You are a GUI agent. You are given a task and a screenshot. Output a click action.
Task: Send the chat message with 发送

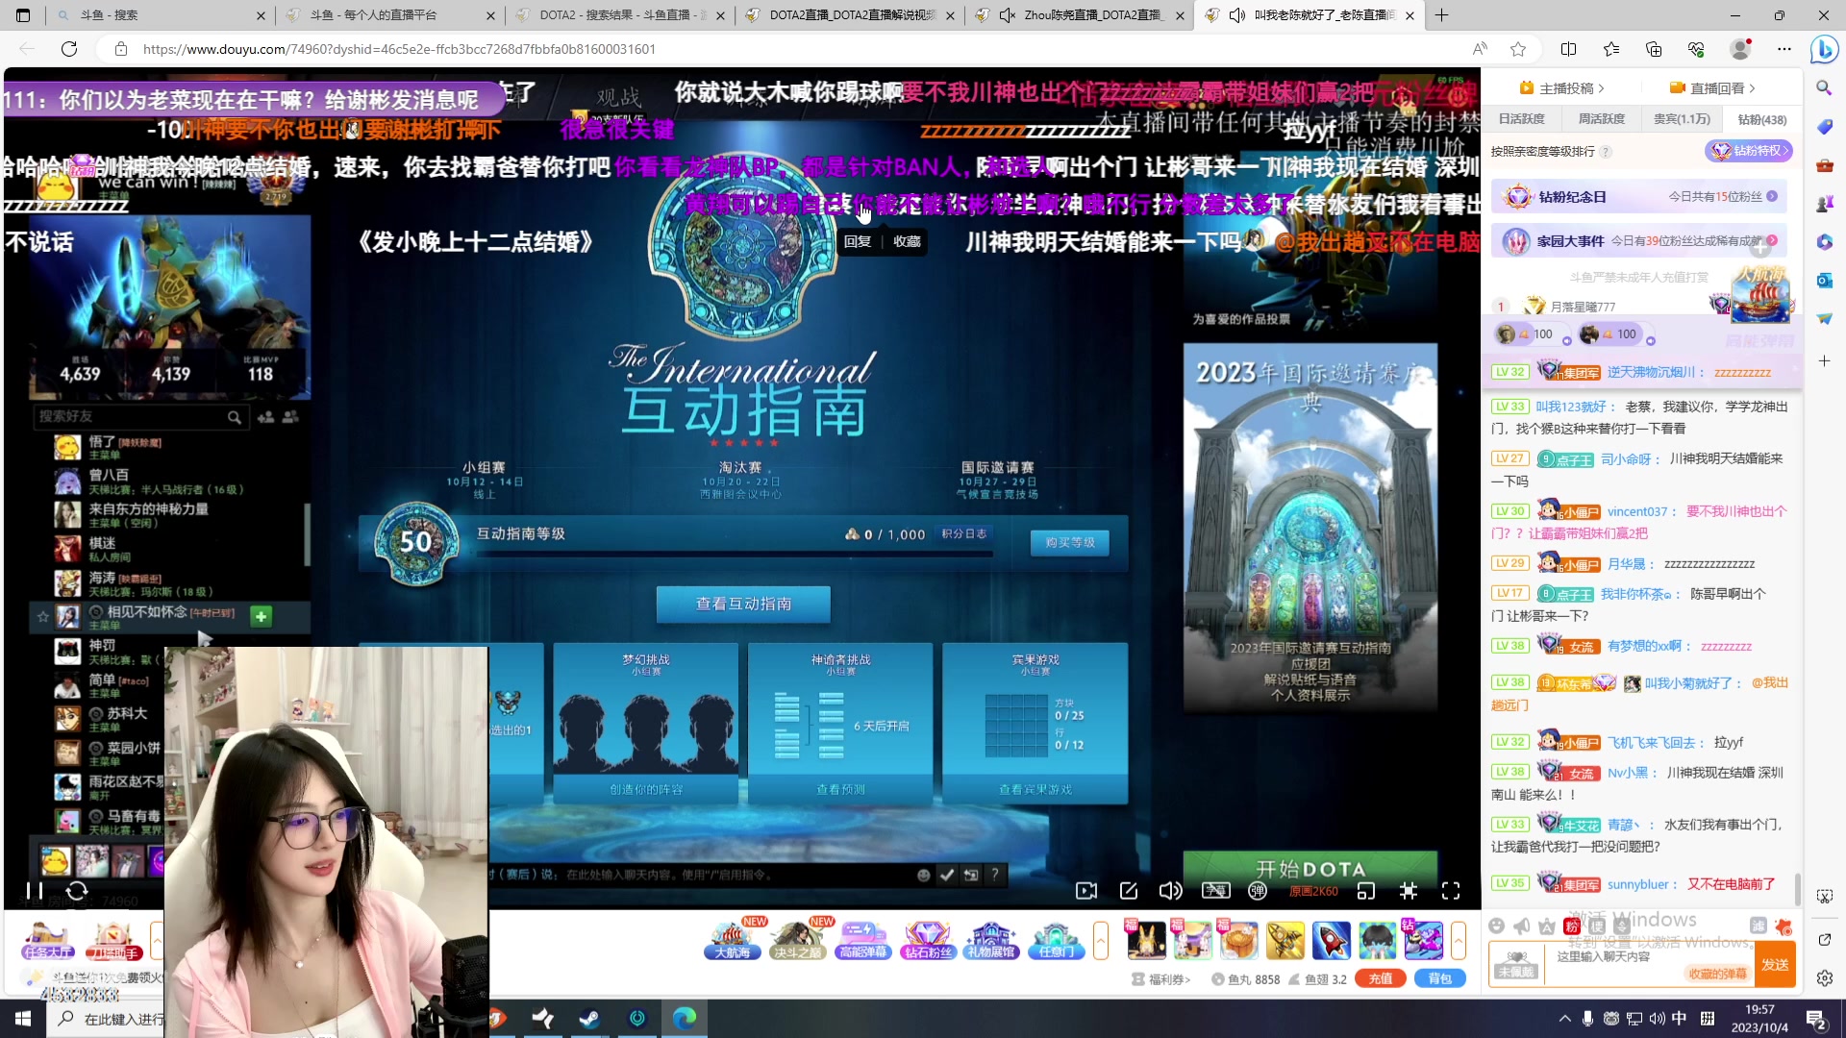pos(1775,964)
